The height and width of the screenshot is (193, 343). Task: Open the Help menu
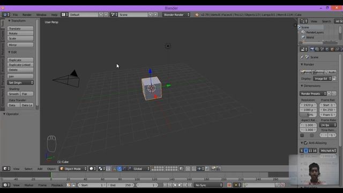coord(54,14)
